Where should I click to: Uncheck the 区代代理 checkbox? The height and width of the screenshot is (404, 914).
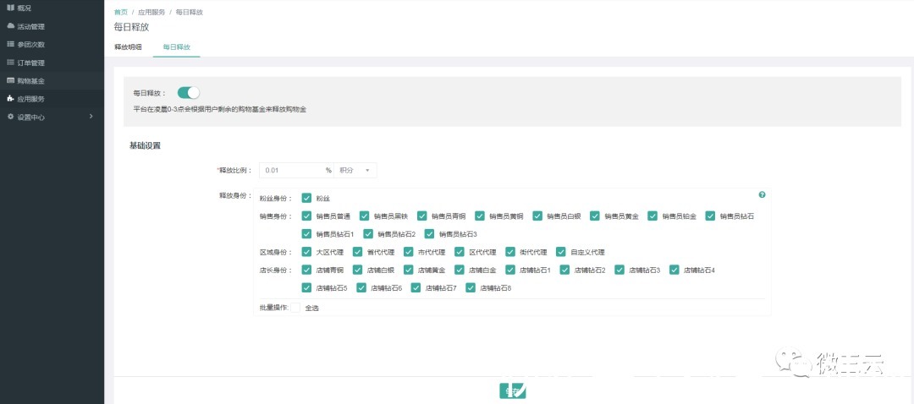point(460,252)
